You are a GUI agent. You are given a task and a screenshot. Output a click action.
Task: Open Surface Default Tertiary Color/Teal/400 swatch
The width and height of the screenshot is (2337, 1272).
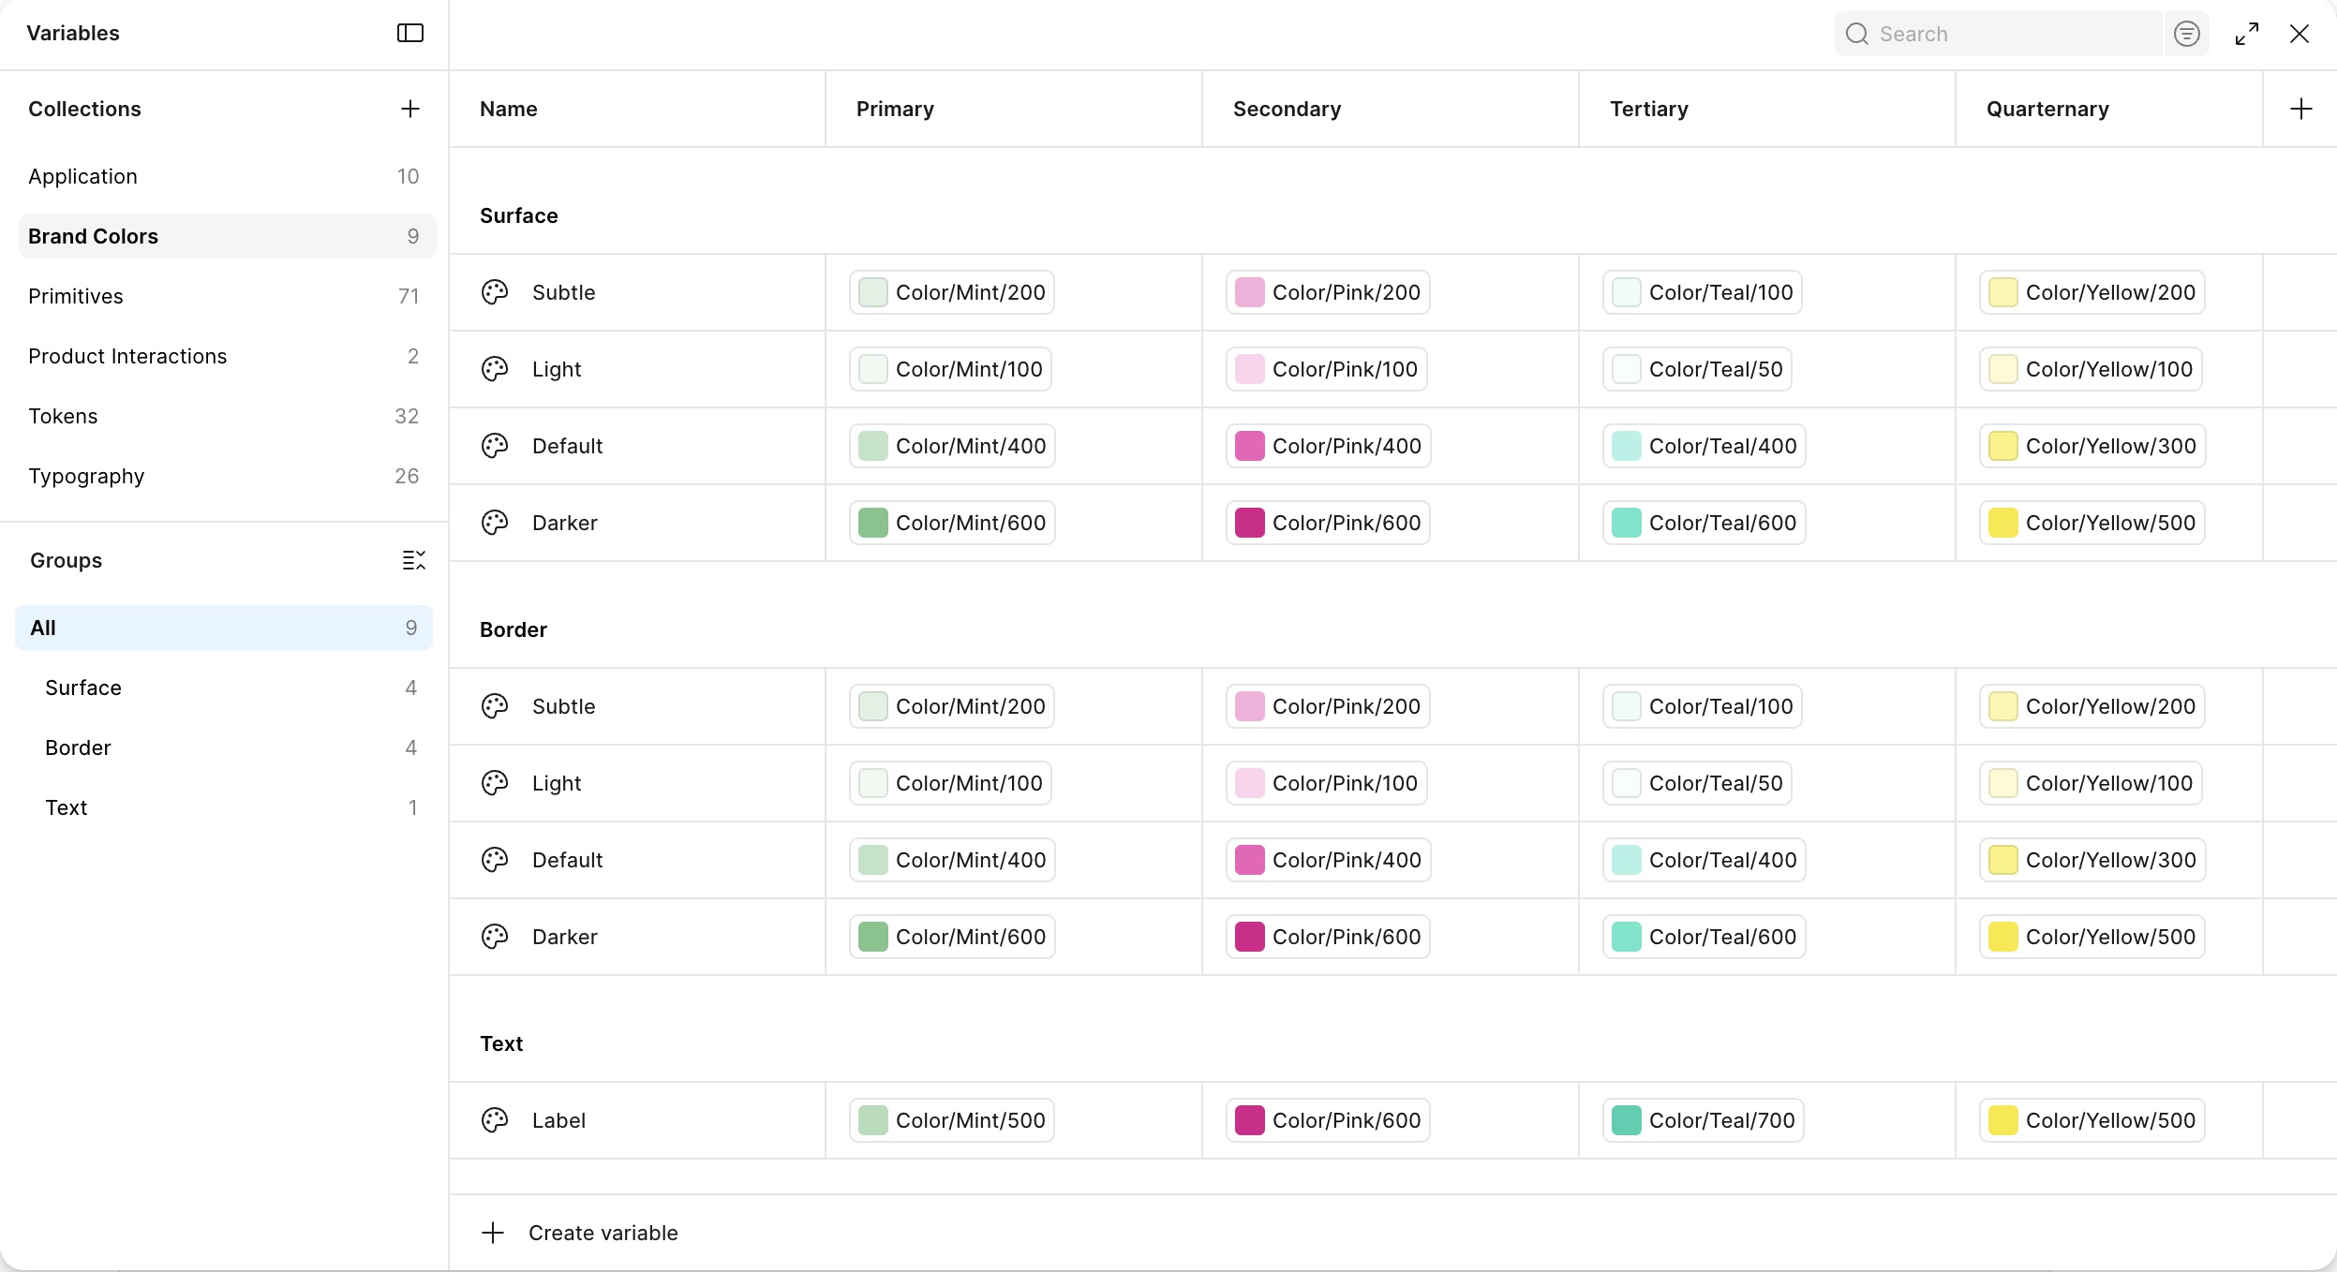(1627, 446)
